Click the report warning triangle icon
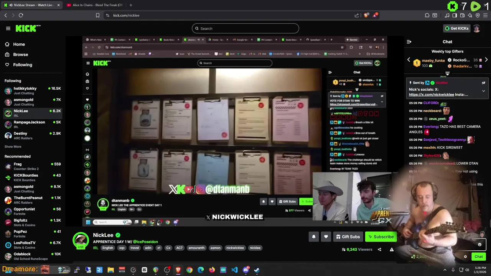Screen dimensions: 491x276 pyautogui.click(x=392, y=250)
